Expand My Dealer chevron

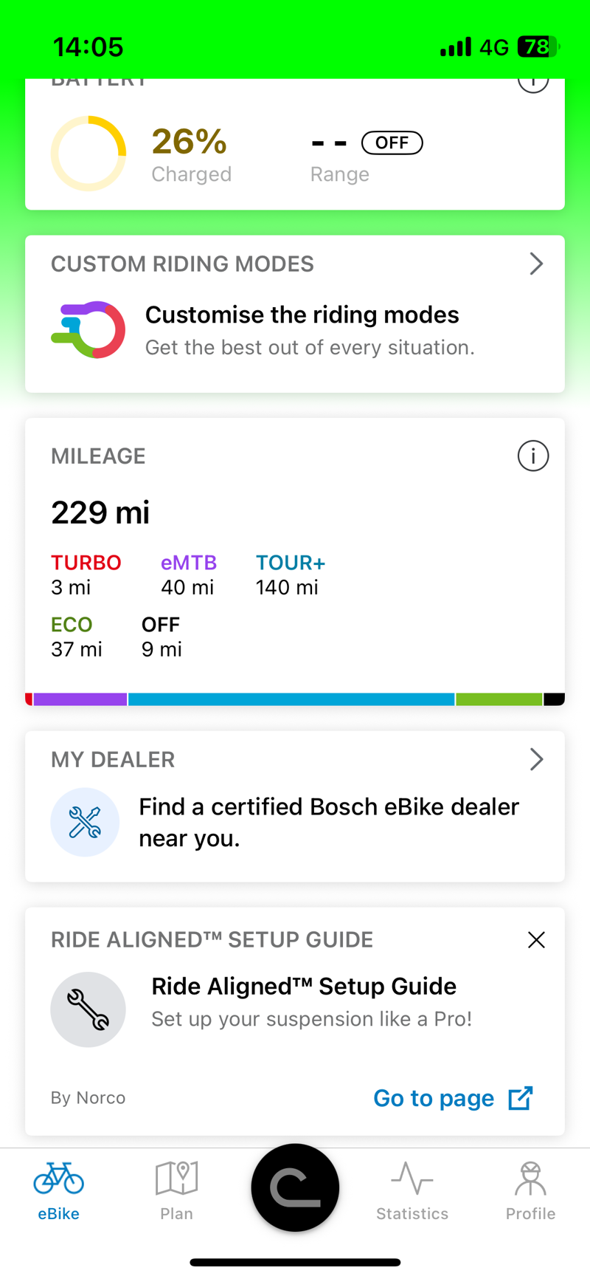tap(536, 759)
